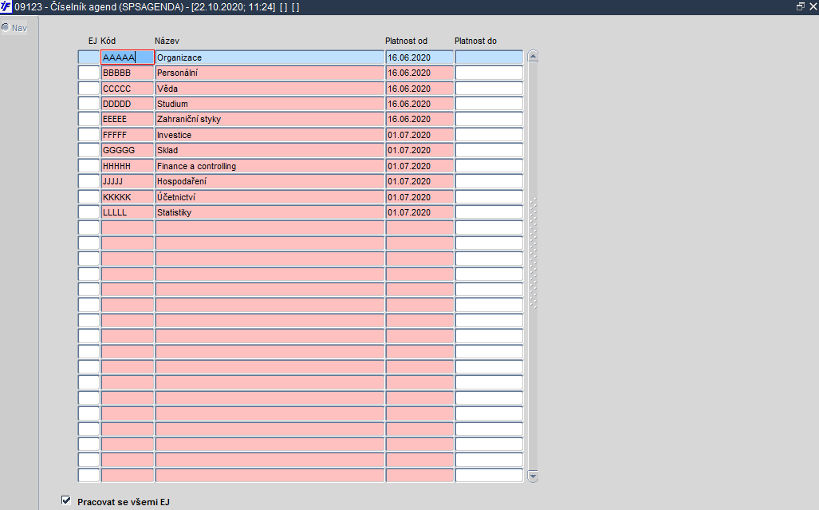The width and height of the screenshot is (819, 510).
Task: Click Platnost do field in Sklad row
Action: pos(489,150)
